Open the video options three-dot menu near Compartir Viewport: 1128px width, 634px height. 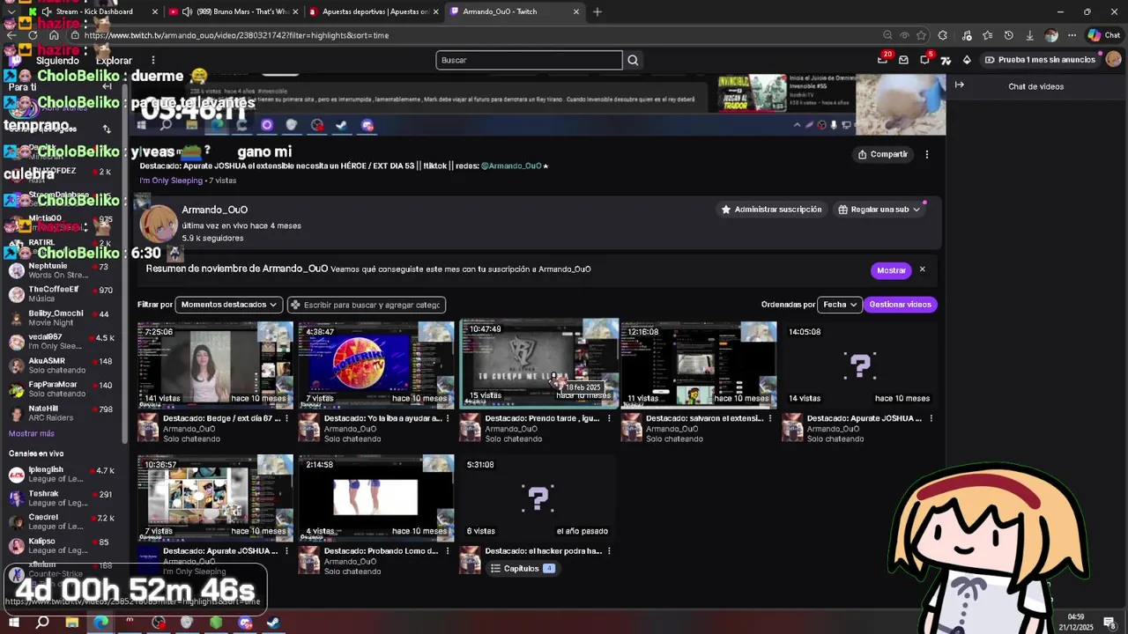click(x=926, y=154)
